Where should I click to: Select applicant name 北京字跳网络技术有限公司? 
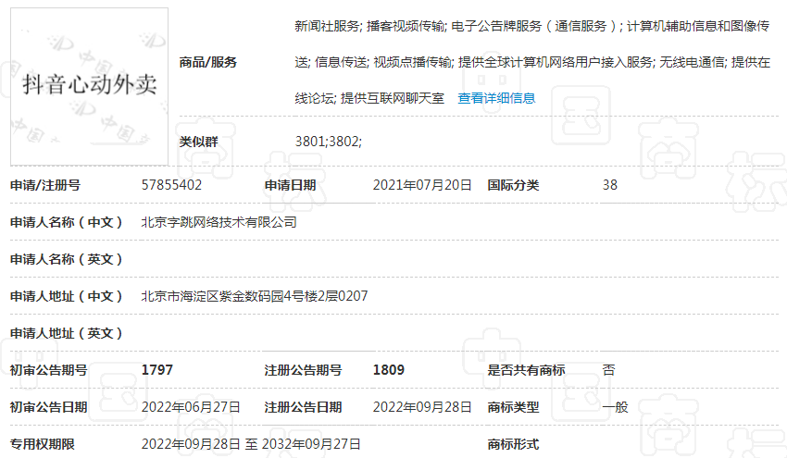click(219, 222)
